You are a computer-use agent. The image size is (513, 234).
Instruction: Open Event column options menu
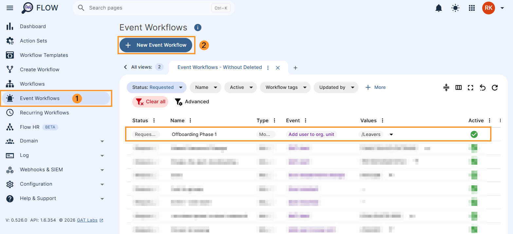pos(306,121)
